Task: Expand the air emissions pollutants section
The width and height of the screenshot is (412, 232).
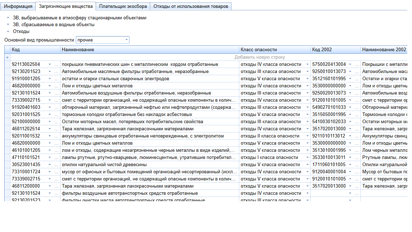Action: 8,18
